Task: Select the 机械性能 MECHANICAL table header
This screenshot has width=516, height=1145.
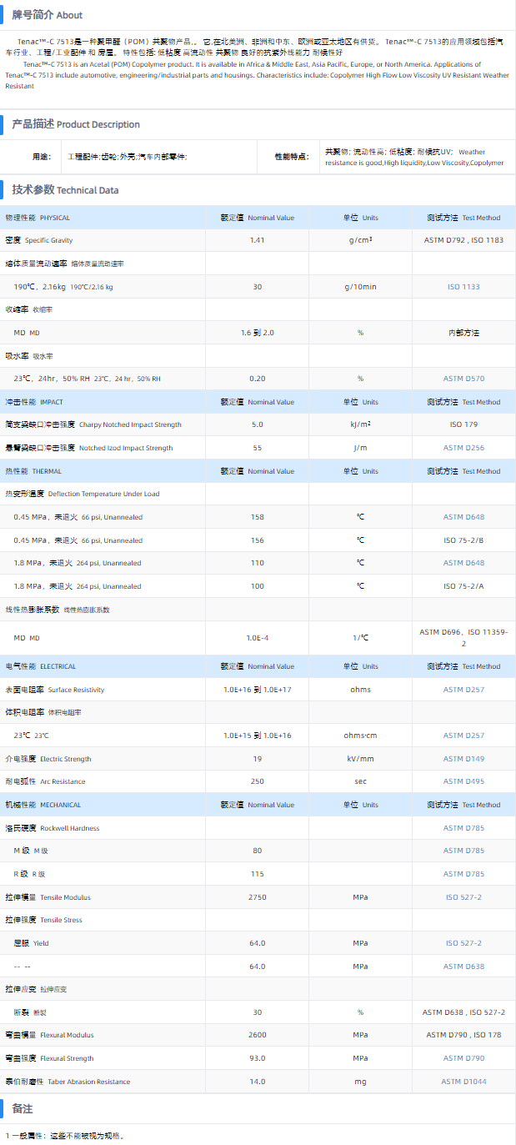Action: [x=43, y=805]
